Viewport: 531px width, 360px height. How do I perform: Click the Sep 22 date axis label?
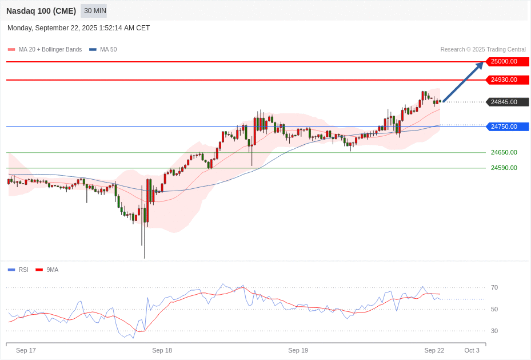pos(434,350)
